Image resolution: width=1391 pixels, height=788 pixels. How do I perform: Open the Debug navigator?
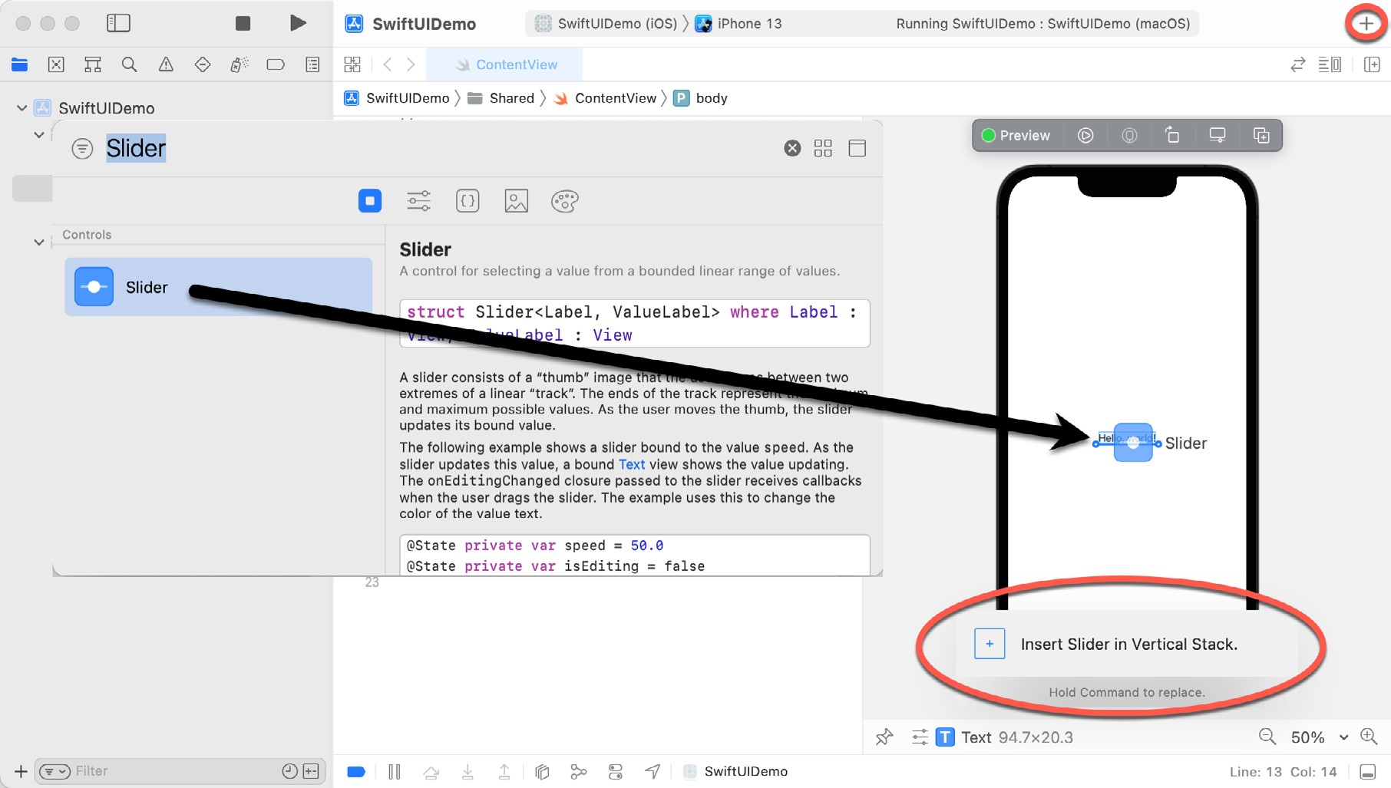[239, 64]
